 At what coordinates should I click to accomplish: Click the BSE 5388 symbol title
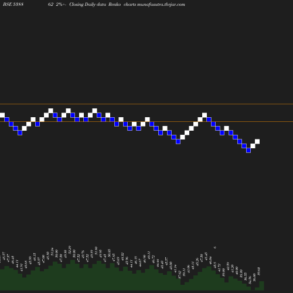tap(13, 4)
